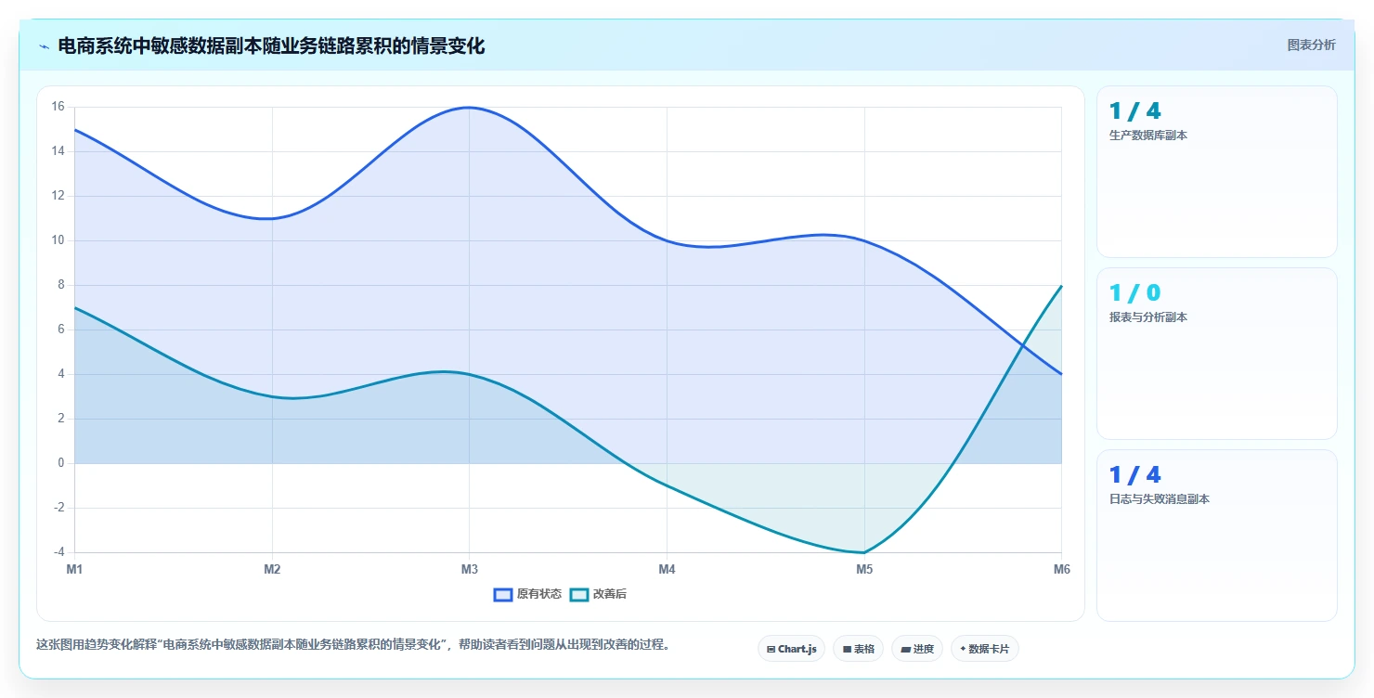Click the 0 y-axis value
The height and width of the screenshot is (698, 1374).
tap(61, 463)
